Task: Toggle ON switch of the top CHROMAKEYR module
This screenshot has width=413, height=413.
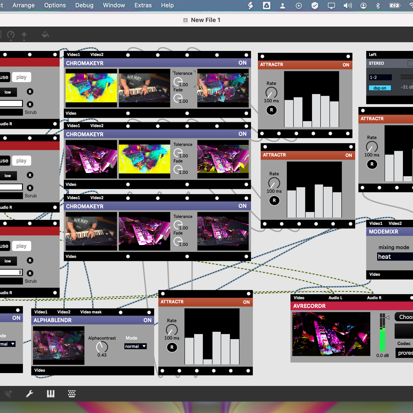Action: pyautogui.click(x=242, y=63)
